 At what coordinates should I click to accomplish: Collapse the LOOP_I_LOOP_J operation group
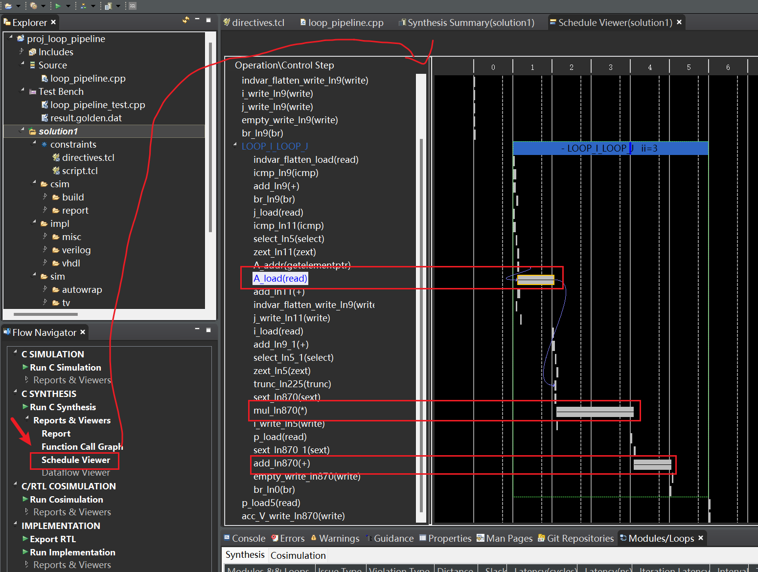coord(235,145)
